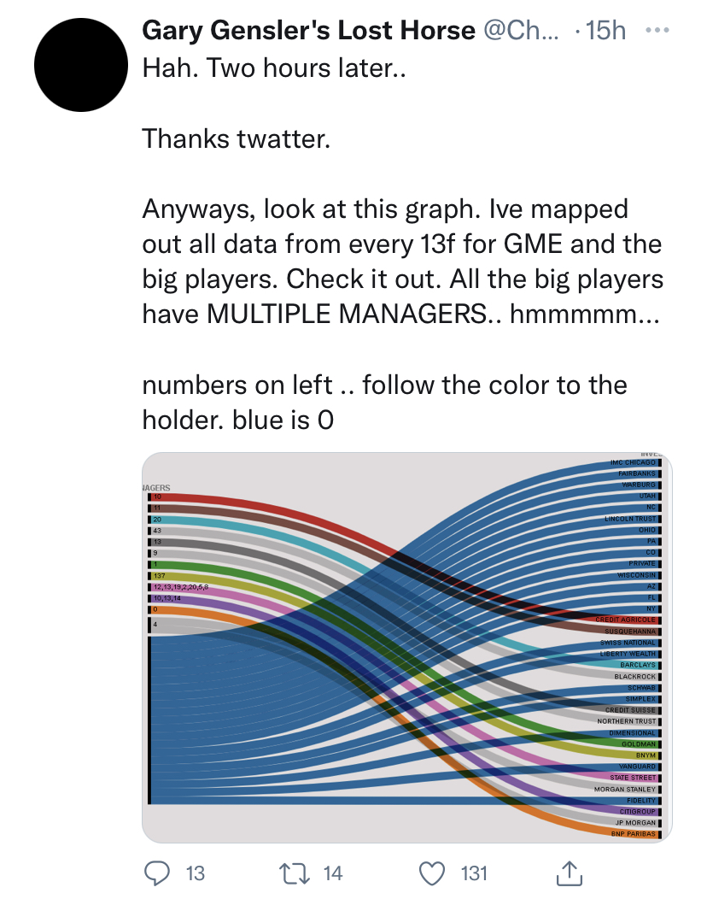Click the BLACKROCK holder label

point(634,676)
